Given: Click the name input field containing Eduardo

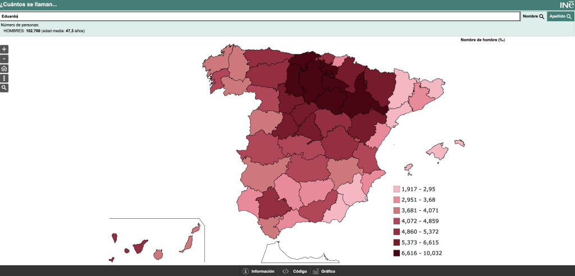Looking at the screenshot, I should click(260, 16).
